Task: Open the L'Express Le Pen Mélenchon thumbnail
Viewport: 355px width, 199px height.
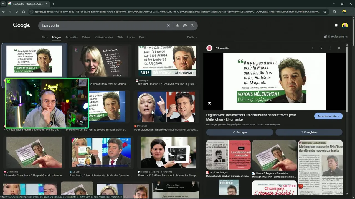Action: pos(166,107)
